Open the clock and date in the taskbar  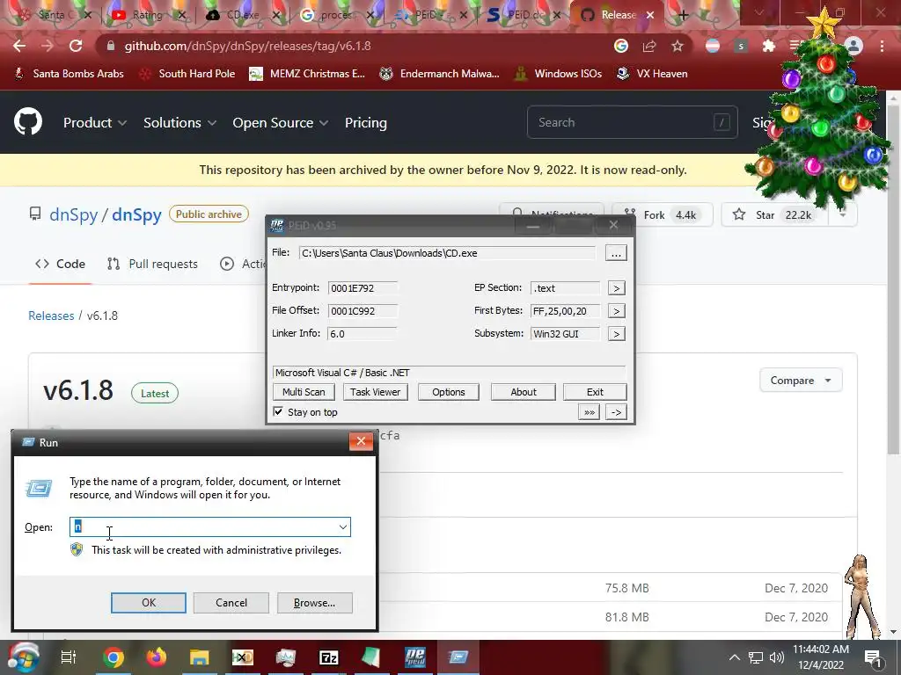click(x=821, y=657)
